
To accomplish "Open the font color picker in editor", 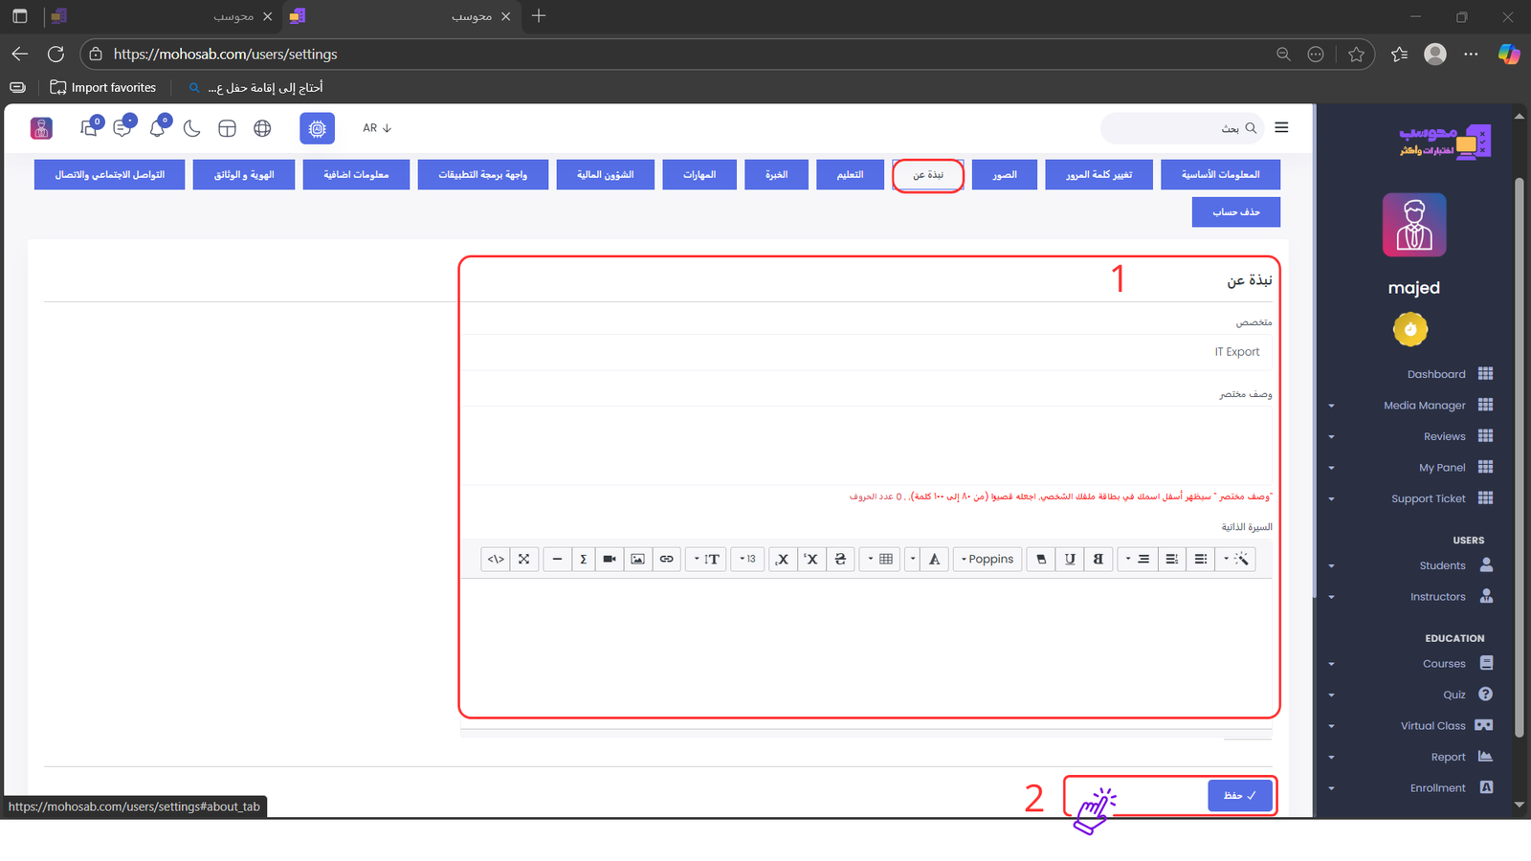I will pos(934,560).
